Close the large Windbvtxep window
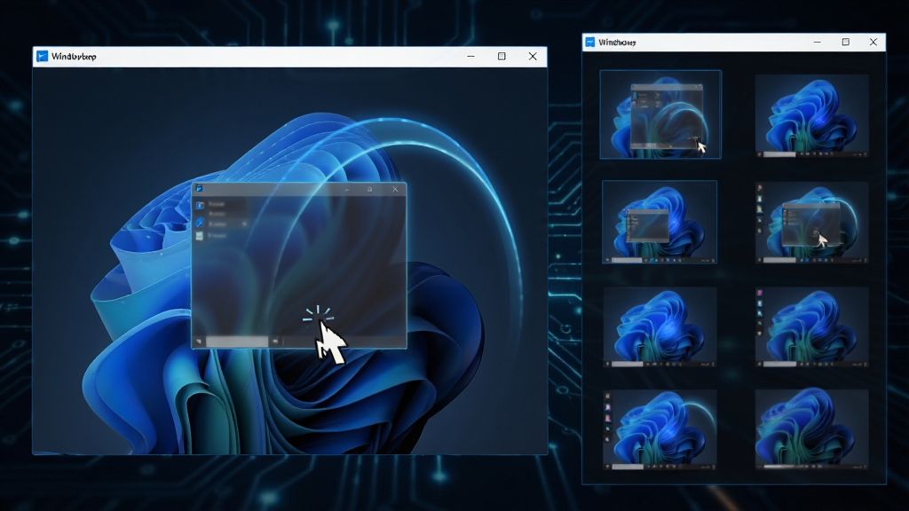This screenshot has height=511, width=909. pyautogui.click(x=533, y=56)
